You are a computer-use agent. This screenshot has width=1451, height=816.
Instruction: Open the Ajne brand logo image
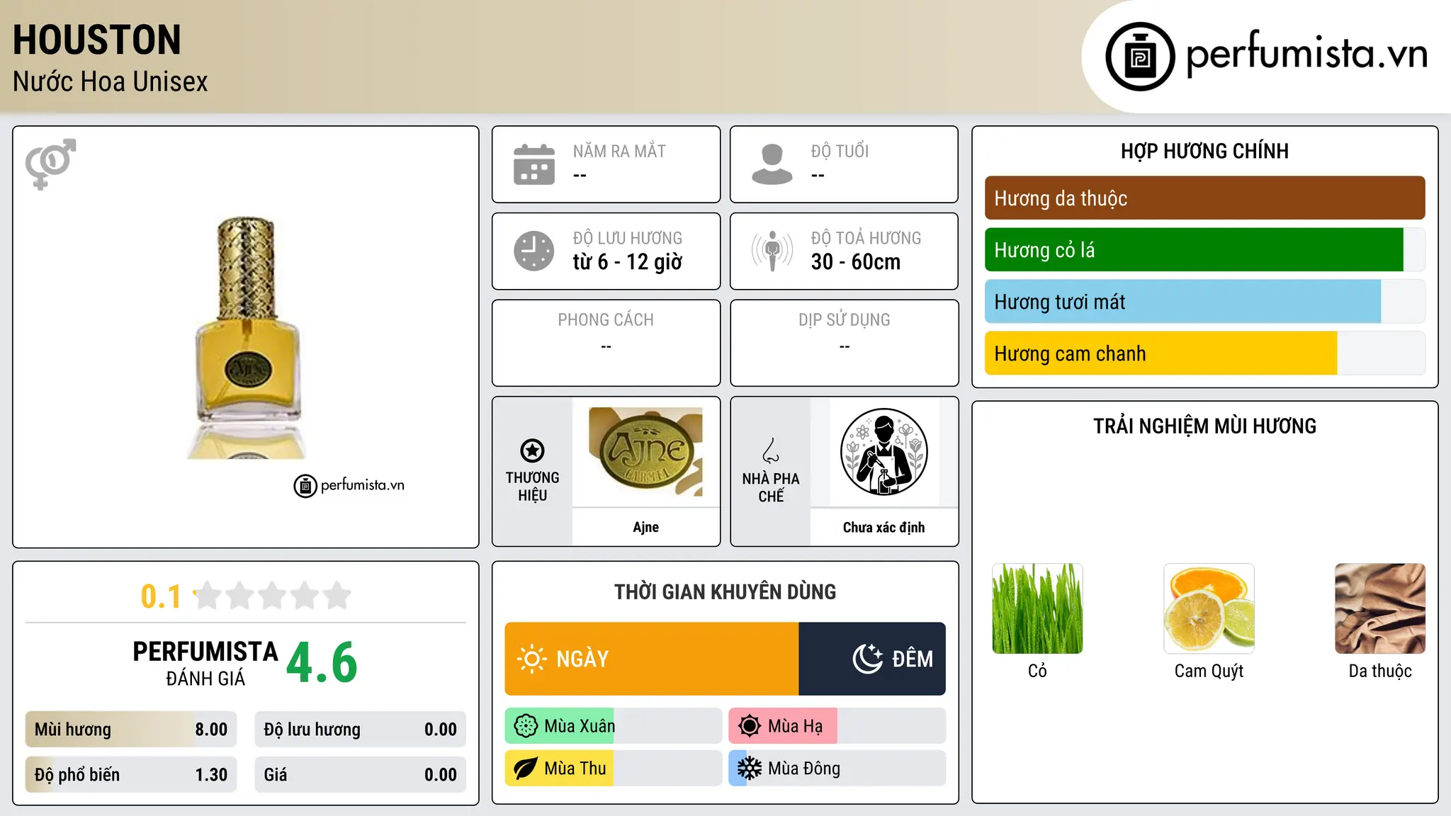click(x=645, y=452)
